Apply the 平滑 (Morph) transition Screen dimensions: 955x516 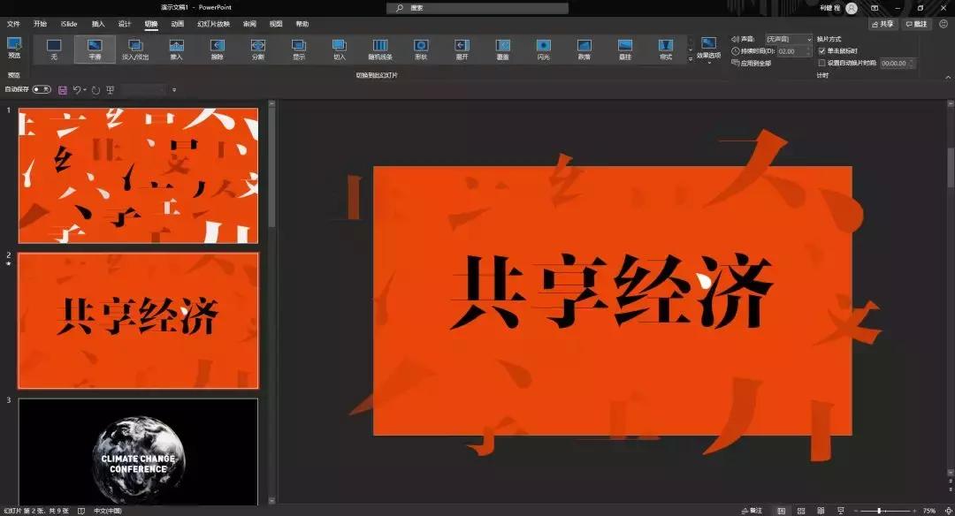pyautogui.click(x=96, y=49)
